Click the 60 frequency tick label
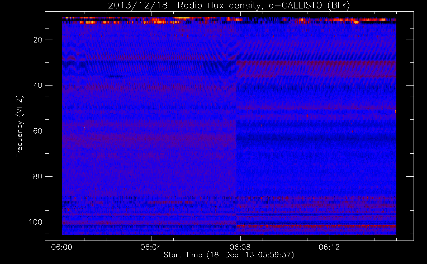The image size is (427, 264). click(x=38, y=131)
